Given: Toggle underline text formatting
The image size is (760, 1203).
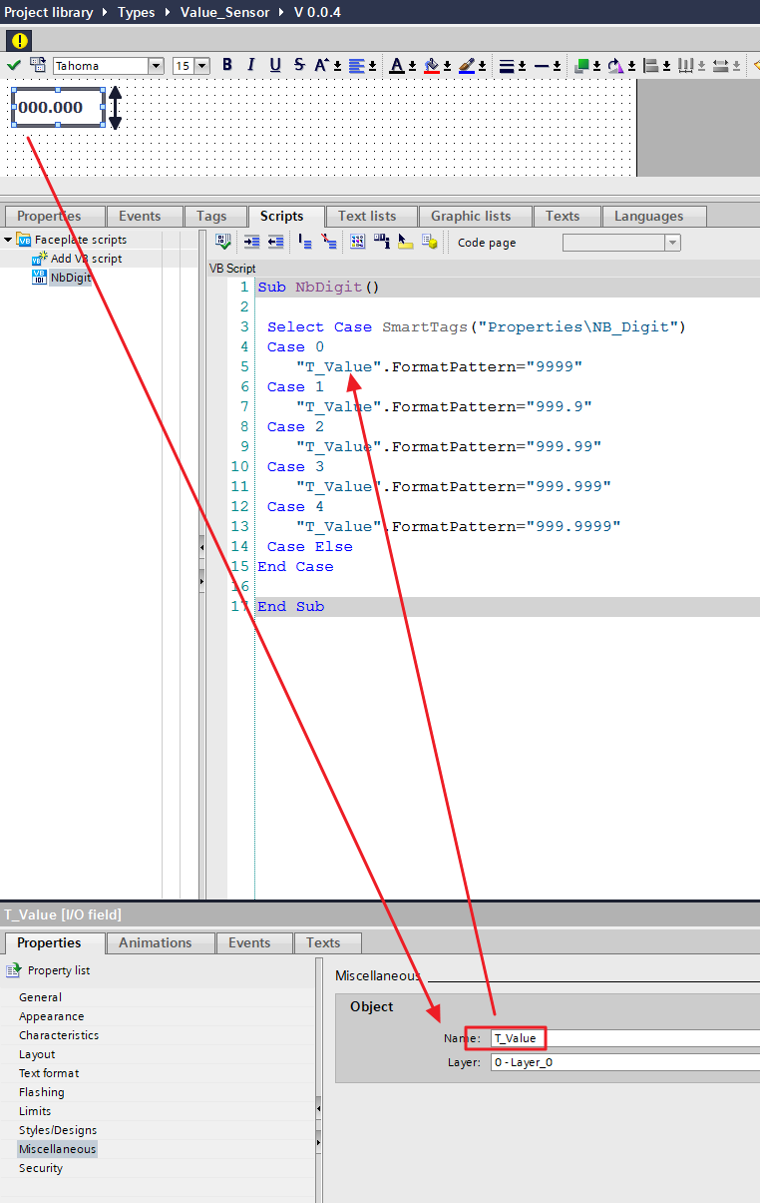Looking at the screenshot, I should pyautogui.click(x=275, y=65).
